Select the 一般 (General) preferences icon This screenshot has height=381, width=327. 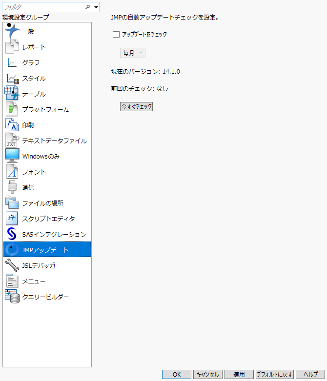click(12, 31)
